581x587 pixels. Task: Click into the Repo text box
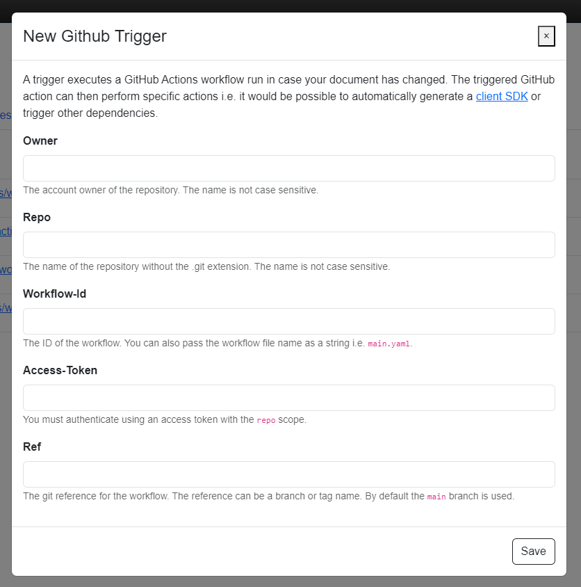pyautogui.click(x=289, y=245)
